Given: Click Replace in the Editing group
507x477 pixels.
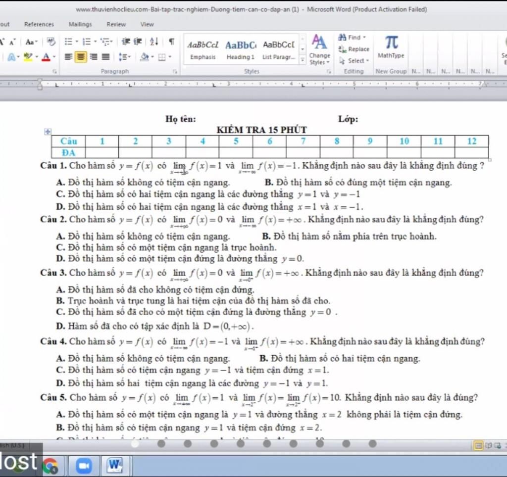Looking at the screenshot, I should [x=354, y=49].
